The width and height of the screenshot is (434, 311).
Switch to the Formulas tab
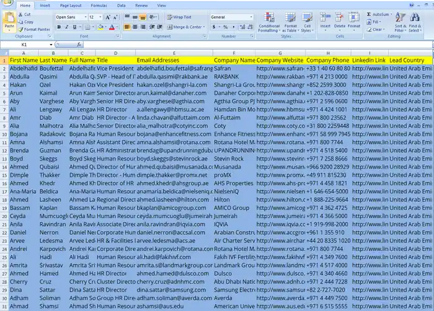click(99, 6)
